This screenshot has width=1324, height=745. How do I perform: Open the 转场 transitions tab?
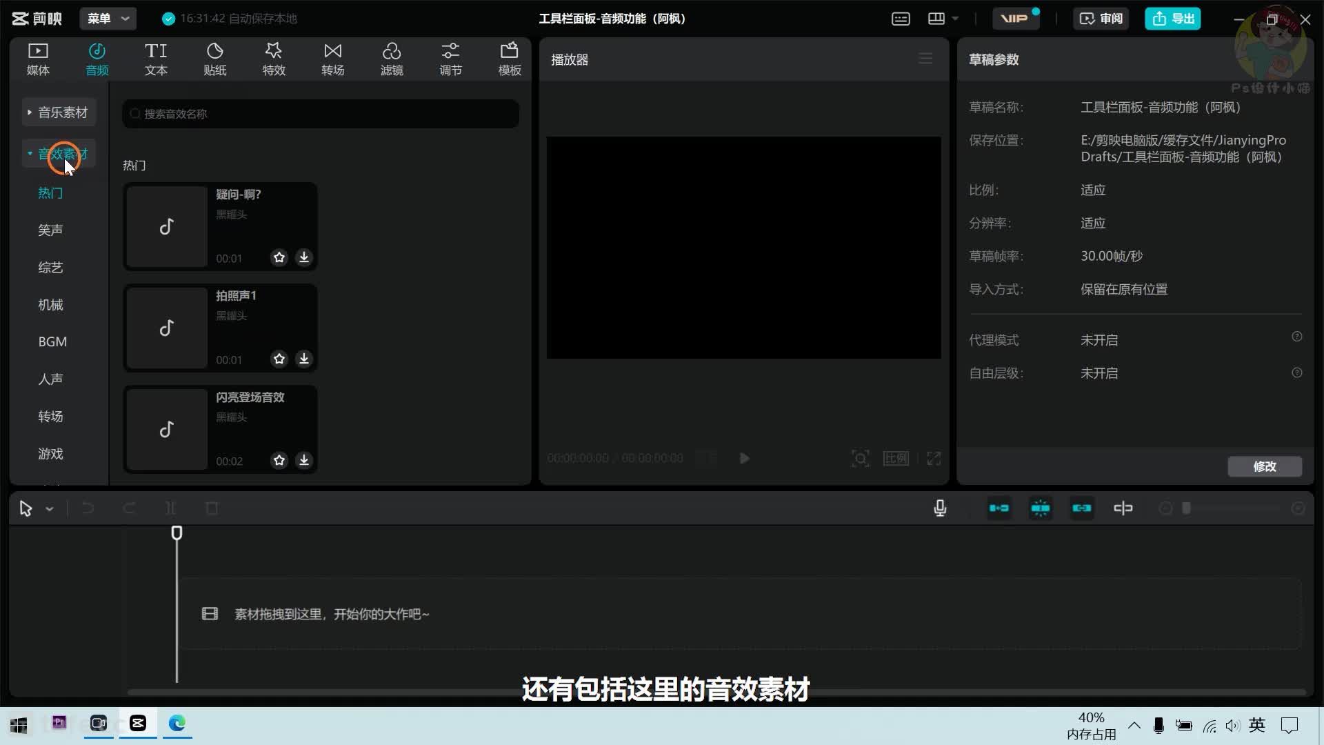[333, 59]
